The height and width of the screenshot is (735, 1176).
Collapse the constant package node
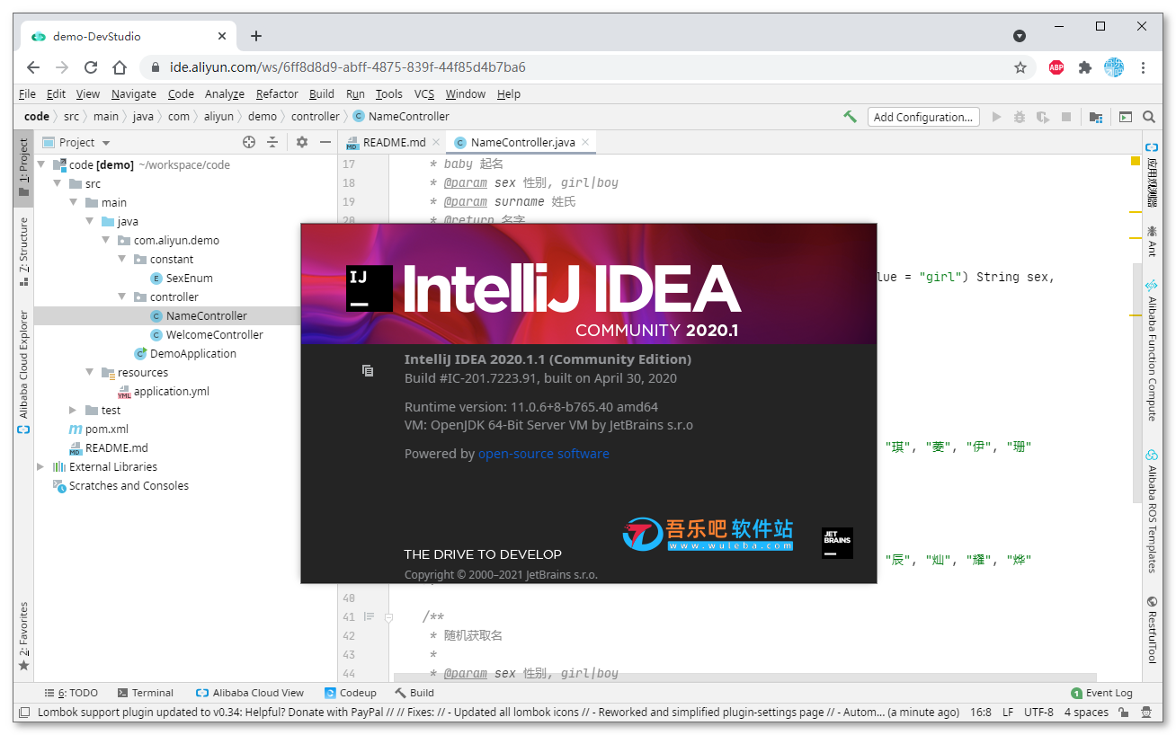[122, 259]
